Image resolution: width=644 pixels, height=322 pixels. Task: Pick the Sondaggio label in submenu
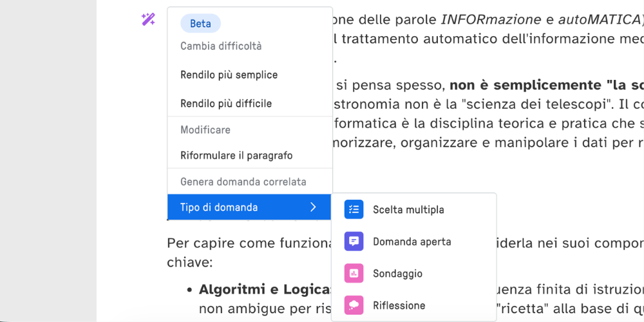(397, 274)
